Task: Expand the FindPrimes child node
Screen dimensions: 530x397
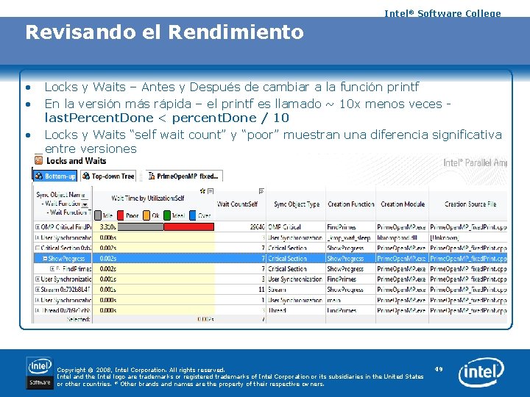Action: pyautogui.click(x=52, y=269)
